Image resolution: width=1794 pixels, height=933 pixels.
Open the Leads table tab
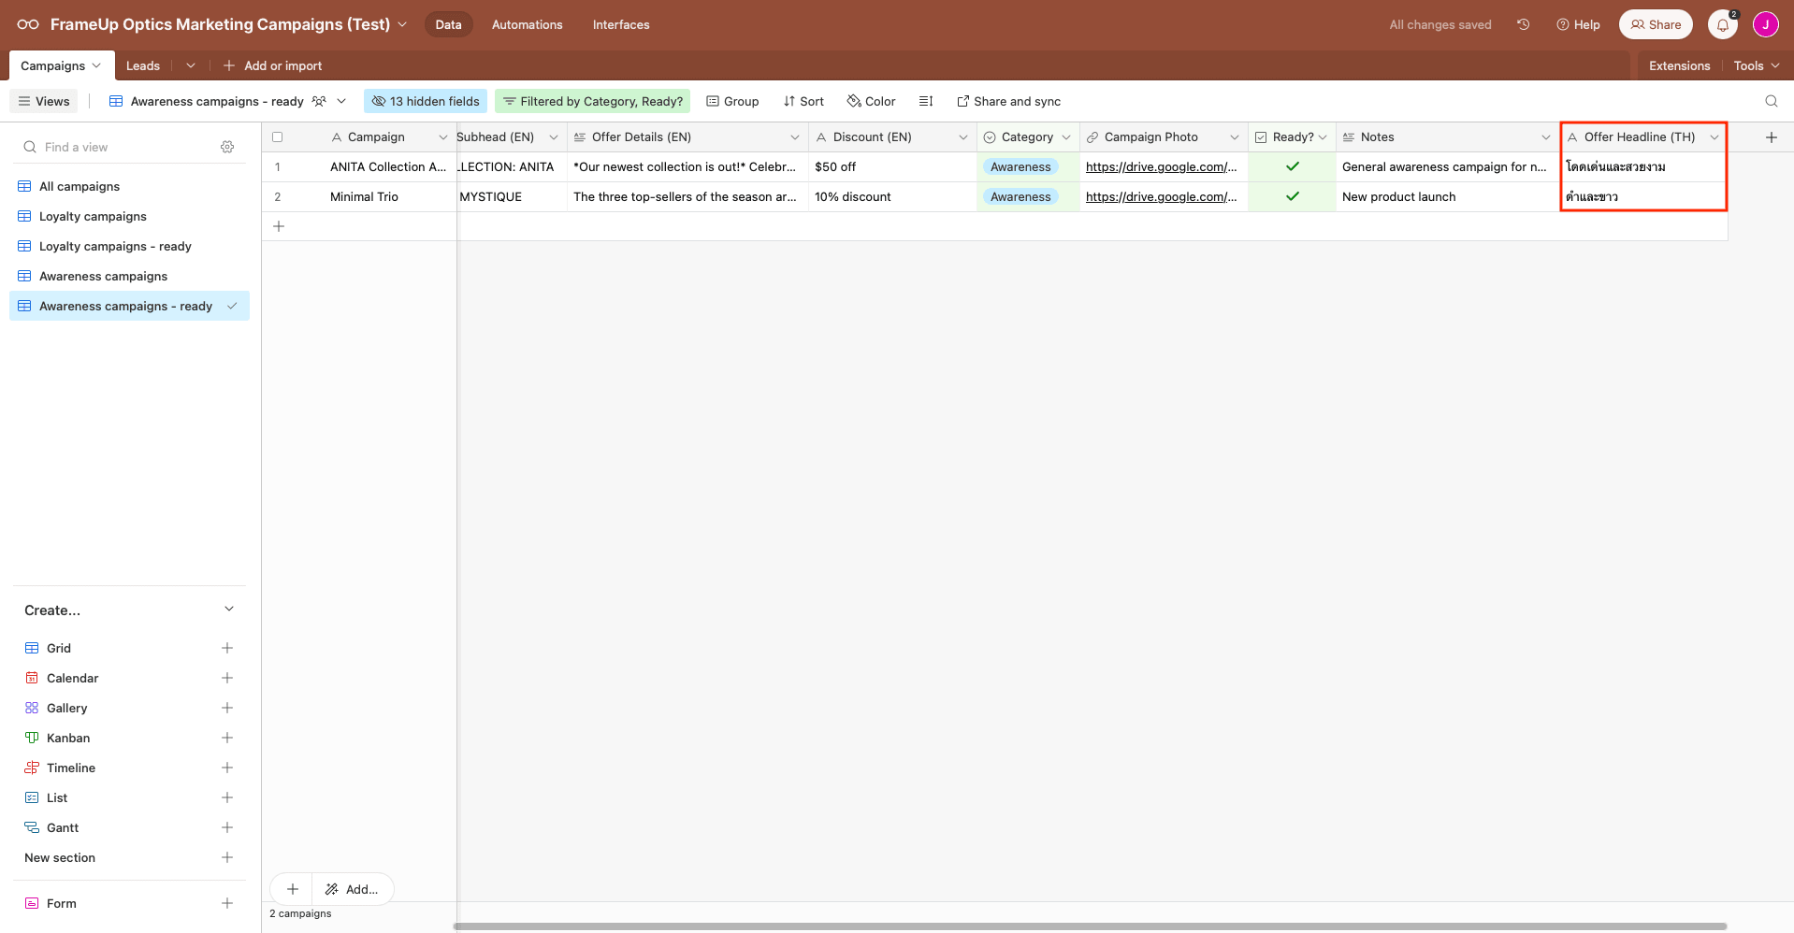[x=142, y=65]
